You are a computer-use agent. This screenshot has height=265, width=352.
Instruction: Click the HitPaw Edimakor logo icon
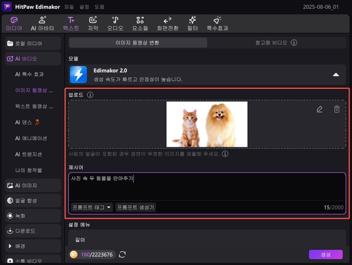[6, 6]
